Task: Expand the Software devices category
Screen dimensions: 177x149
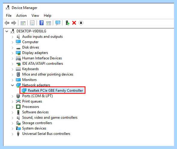Action: point(12,112)
